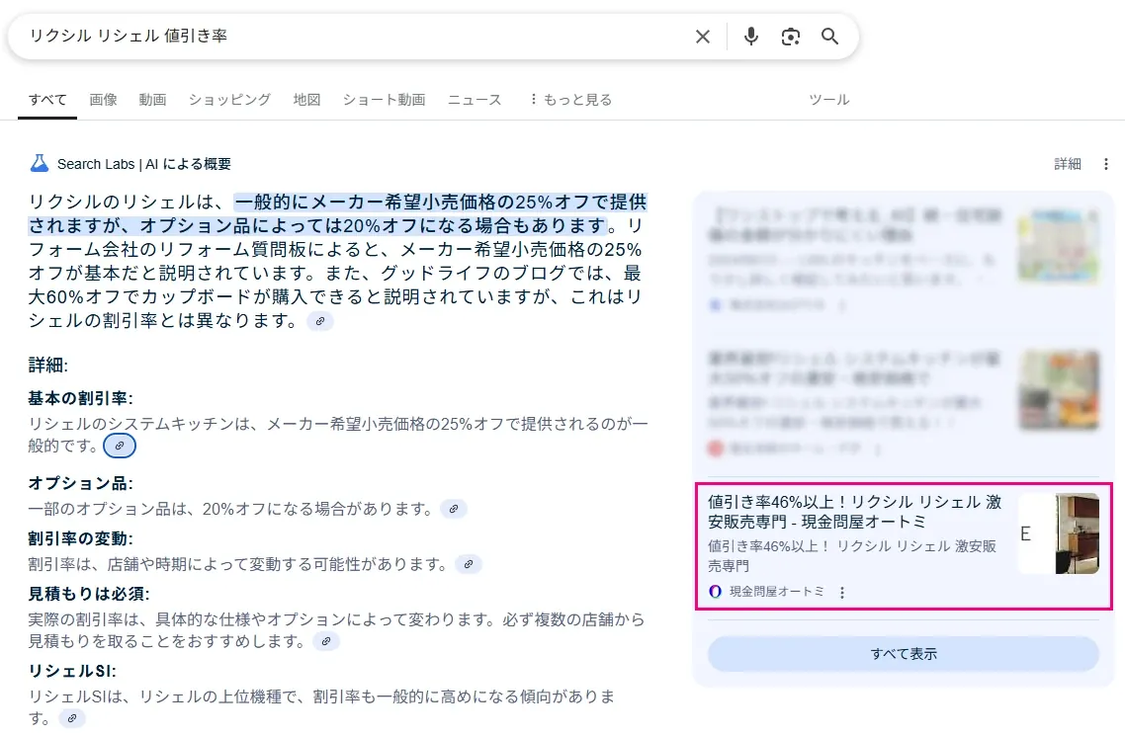The image size is (1125, 736).
Task: Open Google Lens camera search
Action: pos(790,36)
